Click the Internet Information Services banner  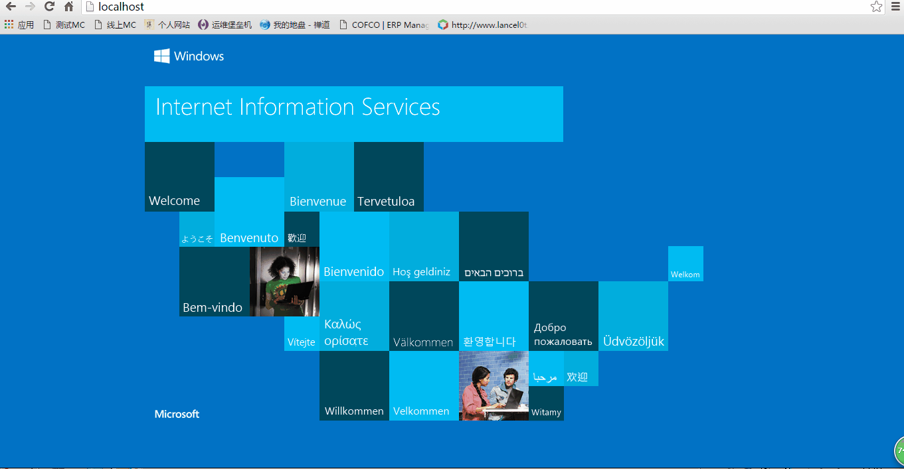(x=353, y=113)
